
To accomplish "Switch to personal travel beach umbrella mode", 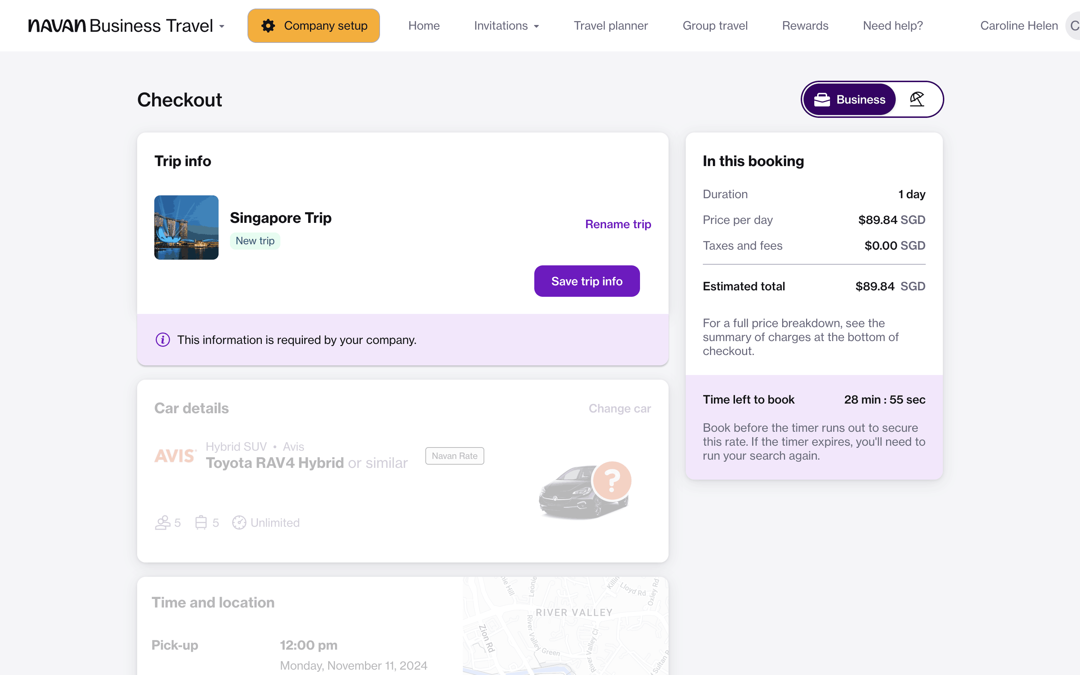I will pyautogui.click(x=917, y=99).
